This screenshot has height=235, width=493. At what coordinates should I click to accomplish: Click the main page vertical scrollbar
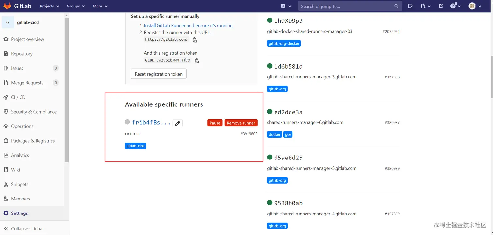491,76
